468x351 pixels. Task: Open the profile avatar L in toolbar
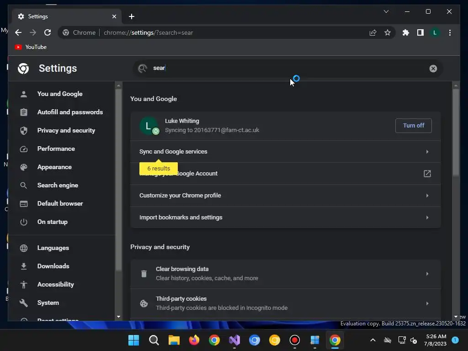coord(435,32)
